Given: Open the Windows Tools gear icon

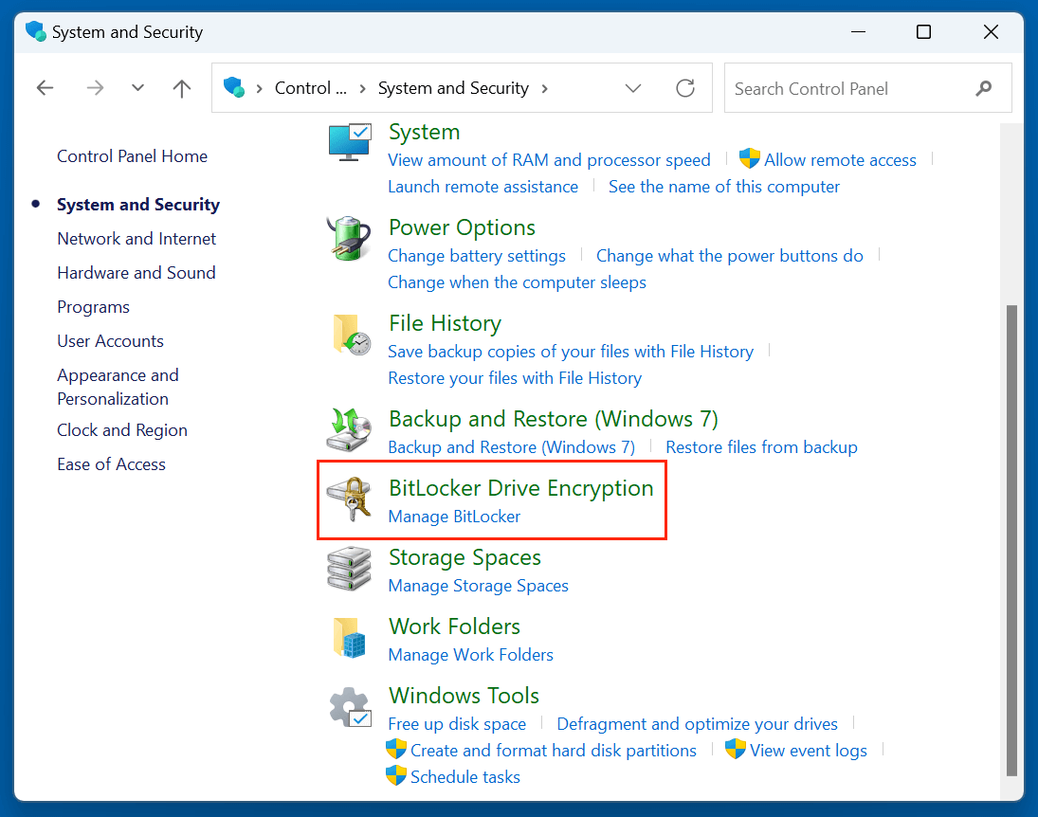Looking at the screenshot, I should 349,707.
